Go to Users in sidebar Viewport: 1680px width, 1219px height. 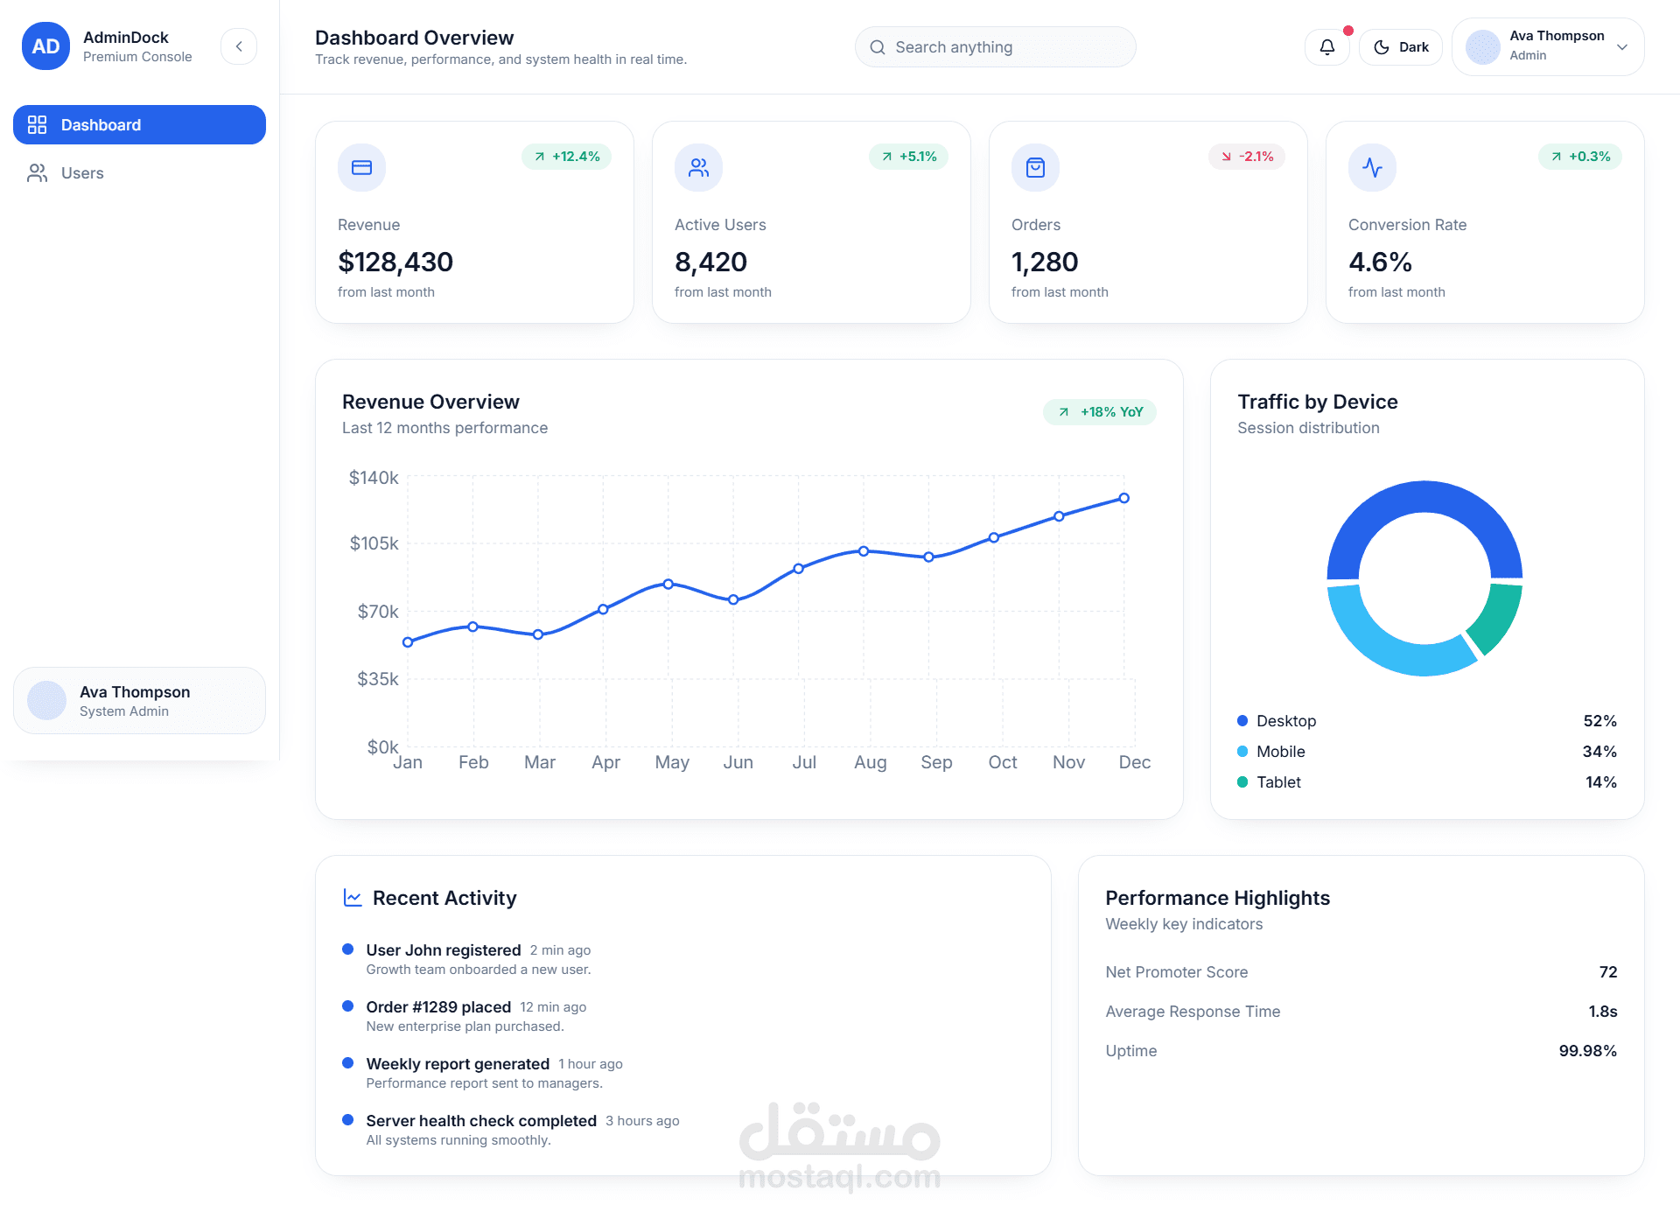coord(82,173)
